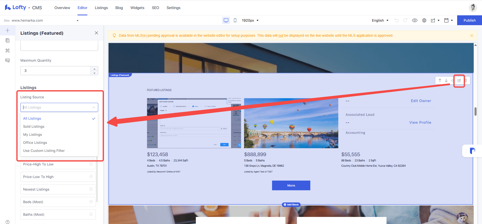482x224 pixels.
Task: Move the Listings block down
Action: tap(446, 80)
